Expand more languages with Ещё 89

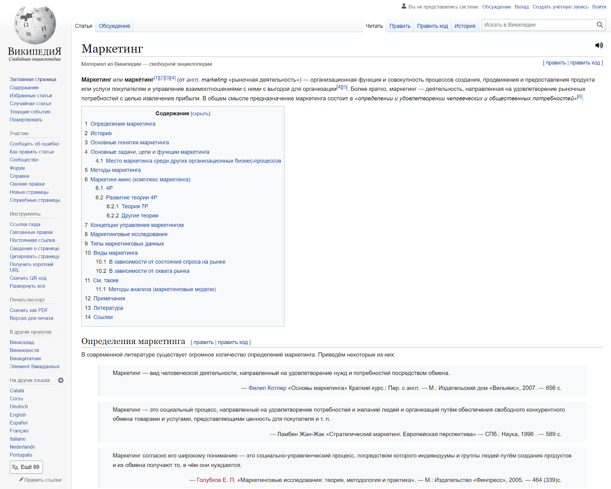tap(26, 467)
